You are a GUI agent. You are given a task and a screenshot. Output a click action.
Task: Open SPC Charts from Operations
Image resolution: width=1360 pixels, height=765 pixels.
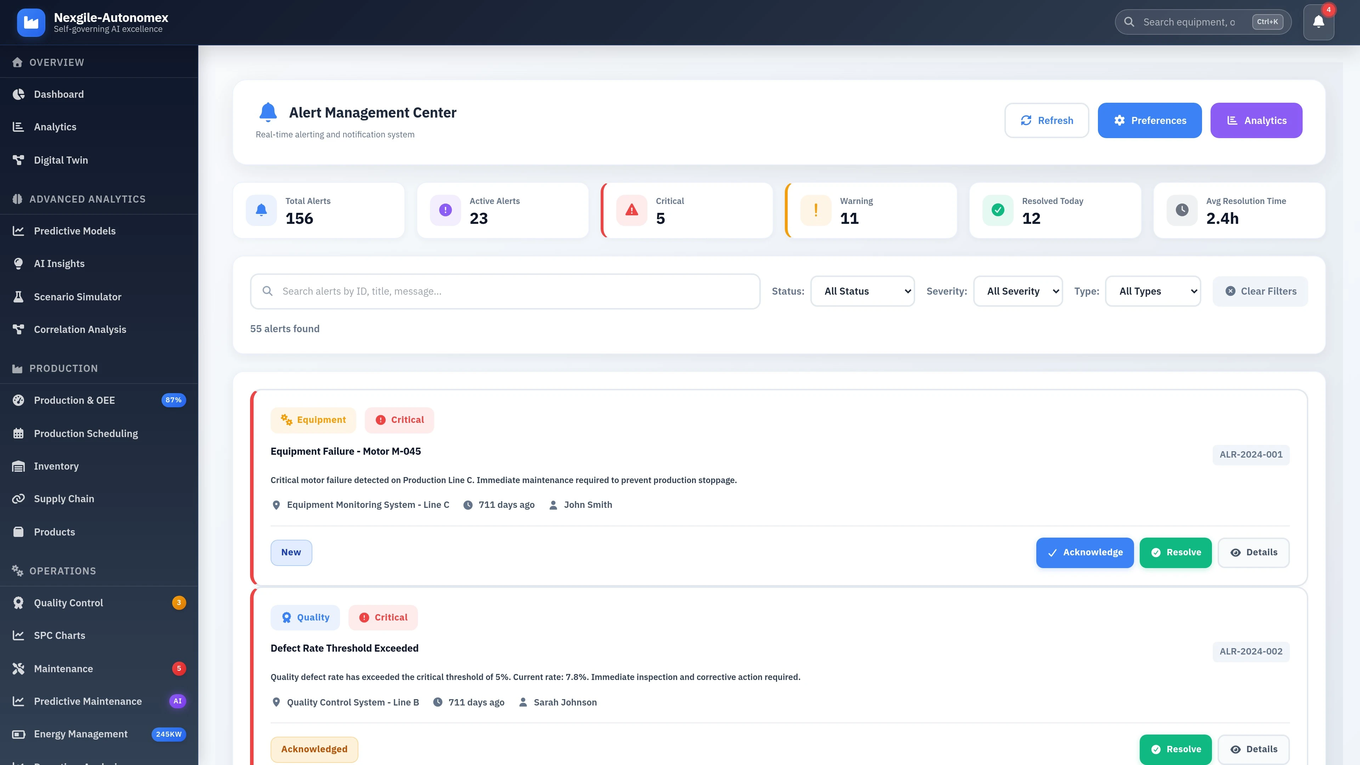pos(59,635)
